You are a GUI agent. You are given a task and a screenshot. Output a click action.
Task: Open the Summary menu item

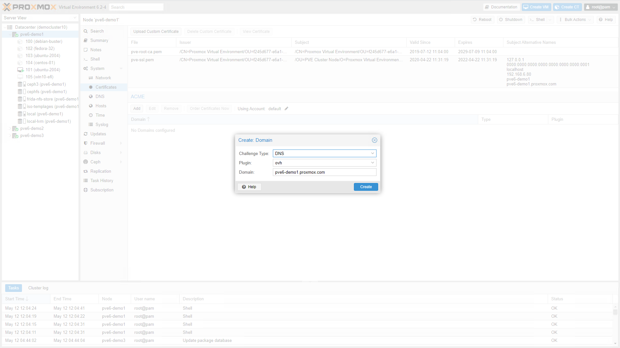pos(104,41)
